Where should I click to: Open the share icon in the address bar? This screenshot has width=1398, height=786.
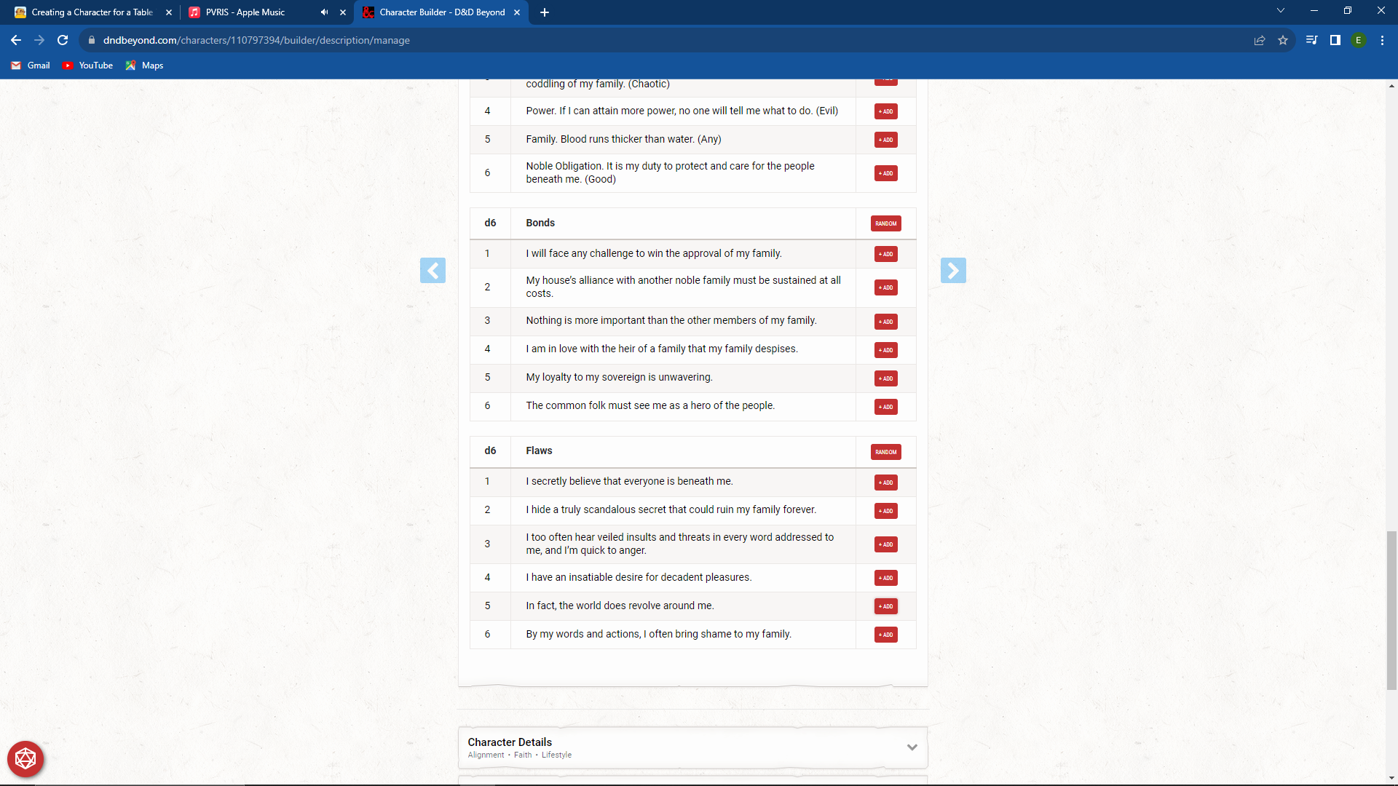coord(1260,40)
